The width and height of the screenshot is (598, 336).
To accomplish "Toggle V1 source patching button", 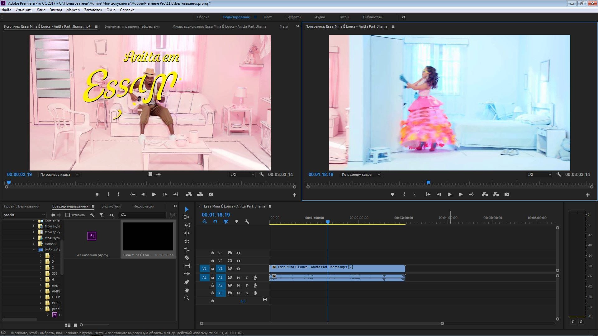I will [204, 268].
